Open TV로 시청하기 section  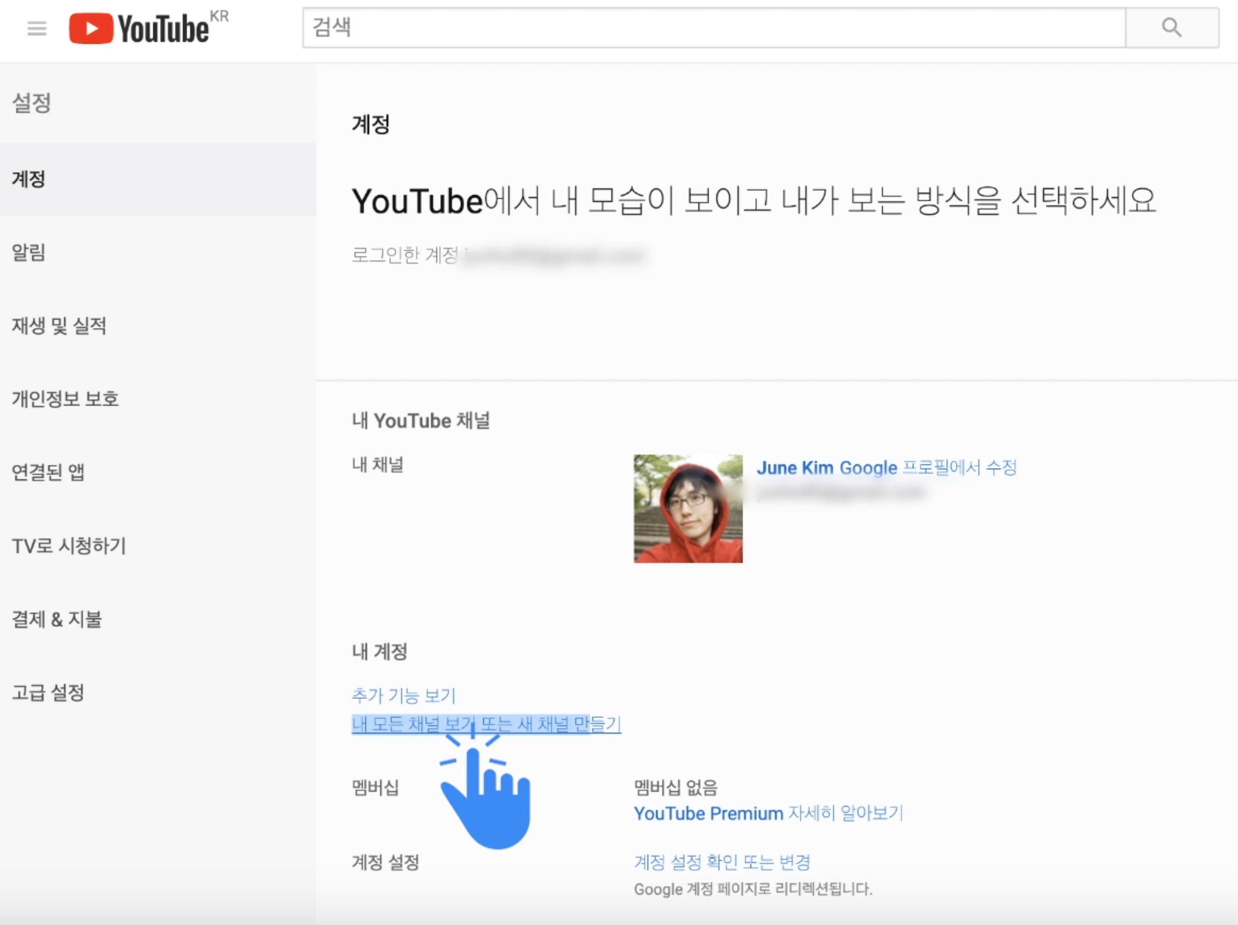(x=69, y=546)
